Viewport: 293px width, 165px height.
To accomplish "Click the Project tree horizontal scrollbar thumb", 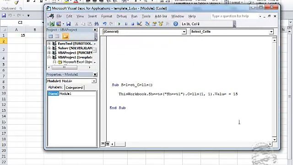I will [64, 67].
